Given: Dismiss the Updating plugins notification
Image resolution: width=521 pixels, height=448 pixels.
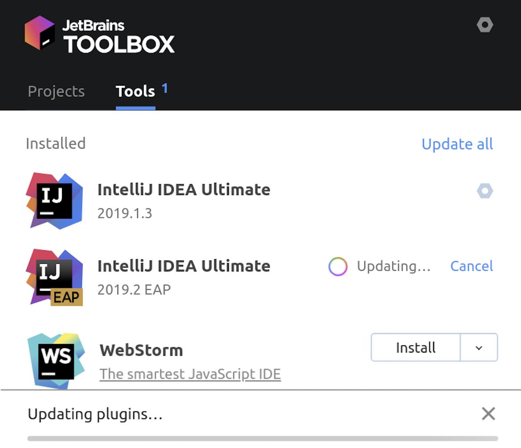Looking at the screenshot, I should (488, 414).
